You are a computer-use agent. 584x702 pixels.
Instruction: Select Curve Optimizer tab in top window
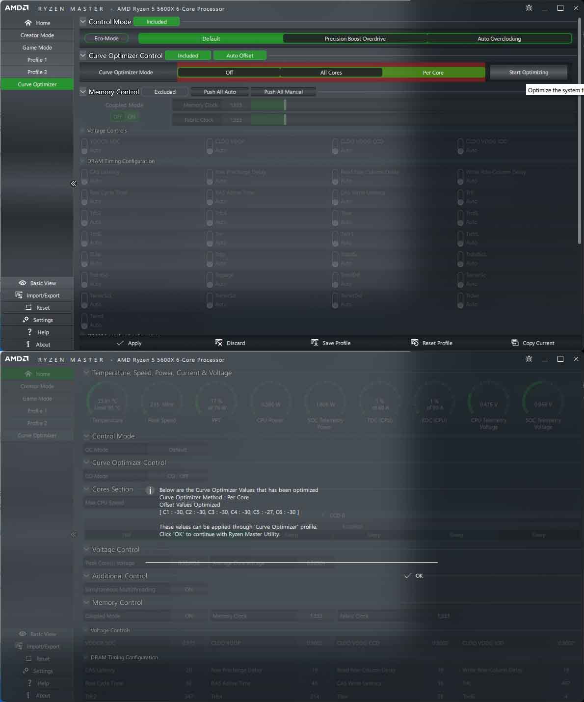[37, 84]
